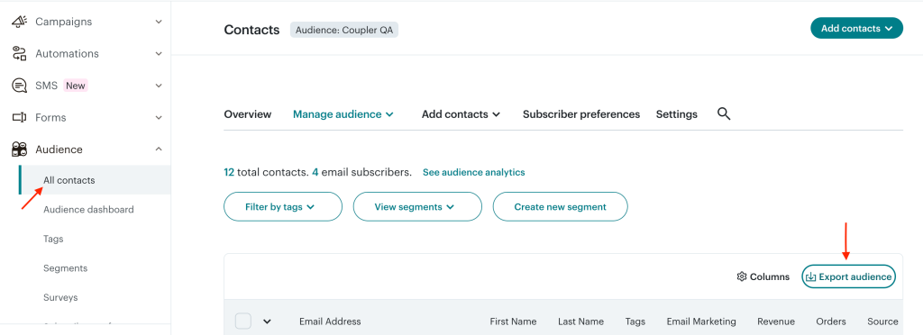
Task: Click the Email Marketing column header
Action: pos(701,321)
